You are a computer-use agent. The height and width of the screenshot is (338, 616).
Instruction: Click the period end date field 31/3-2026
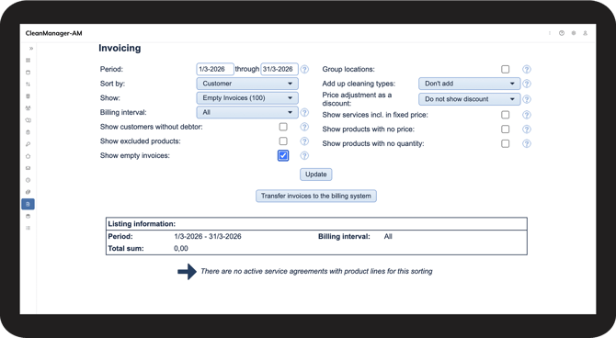[279, 69]
